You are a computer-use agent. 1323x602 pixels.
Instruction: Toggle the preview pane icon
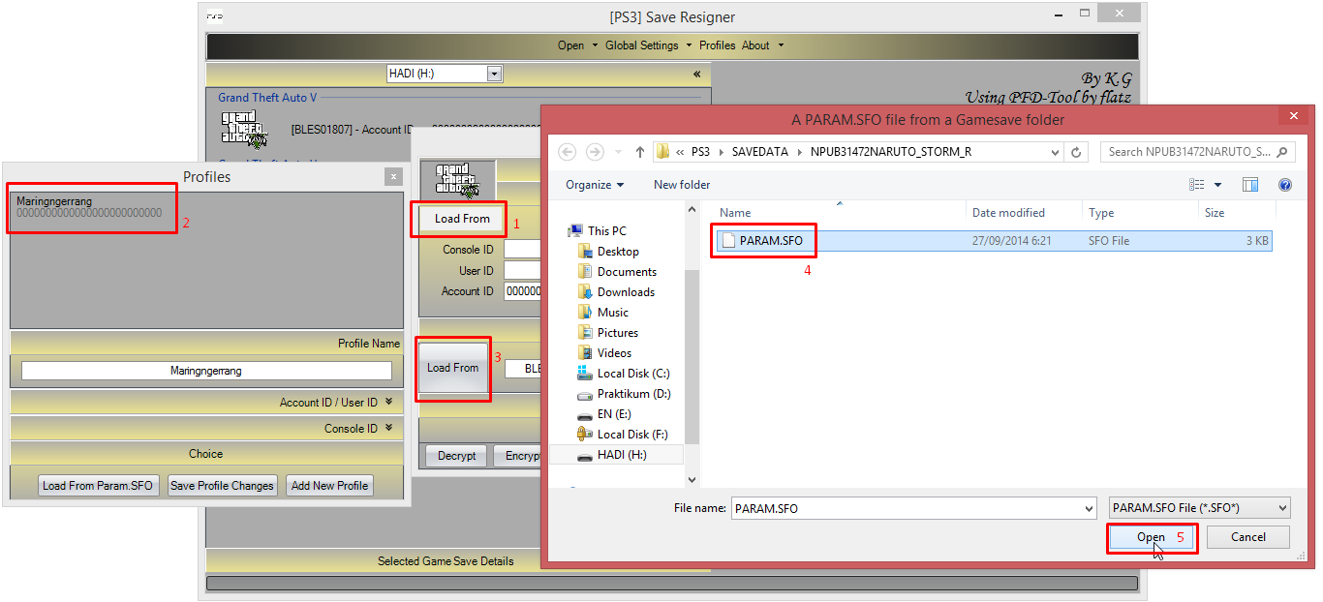pos(1250,185)
